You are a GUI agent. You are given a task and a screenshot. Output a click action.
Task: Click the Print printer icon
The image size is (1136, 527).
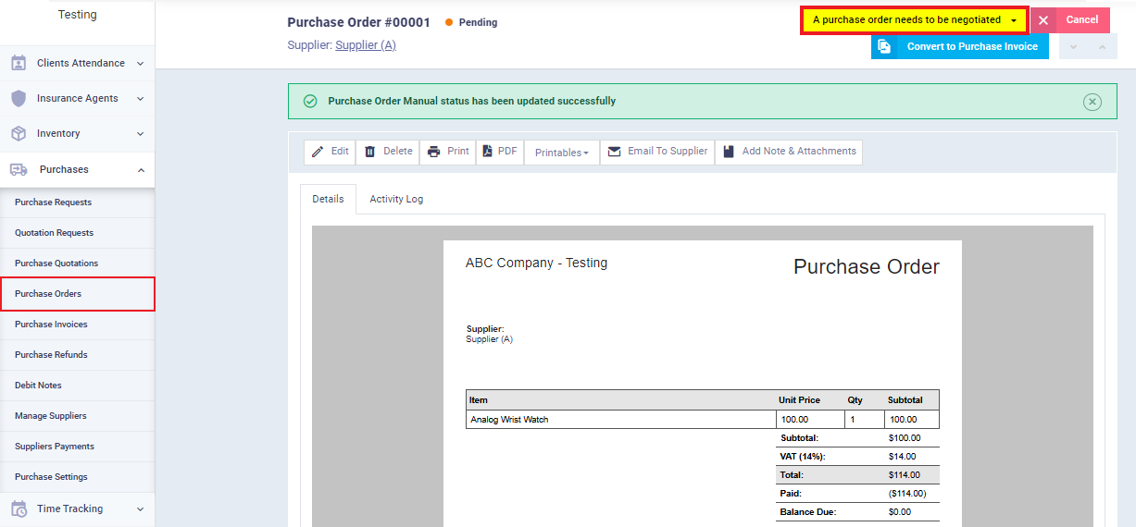pyautogui.click(x=433, y=152)
